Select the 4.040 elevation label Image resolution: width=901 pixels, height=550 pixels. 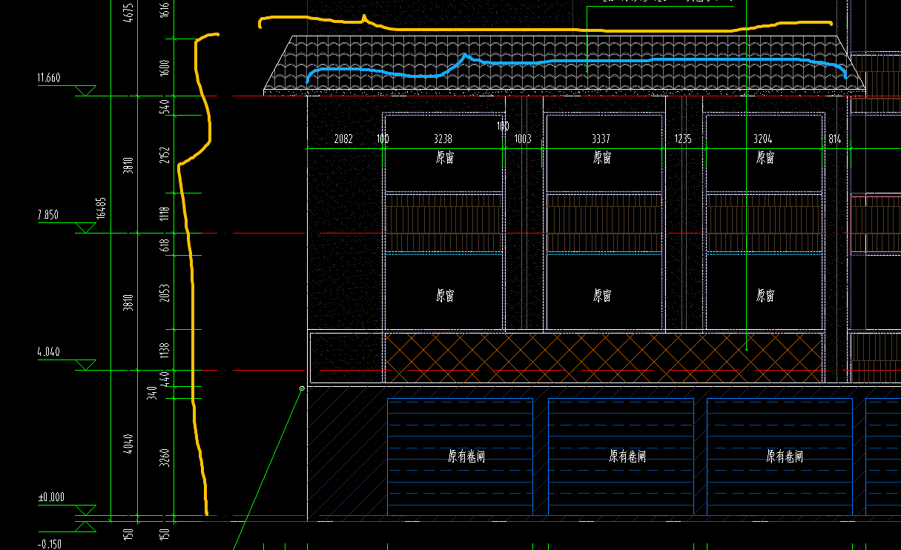coord(49,352)
